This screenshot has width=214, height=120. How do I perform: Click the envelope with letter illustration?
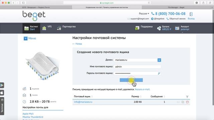pyautogui.click(x=42, y=66)
